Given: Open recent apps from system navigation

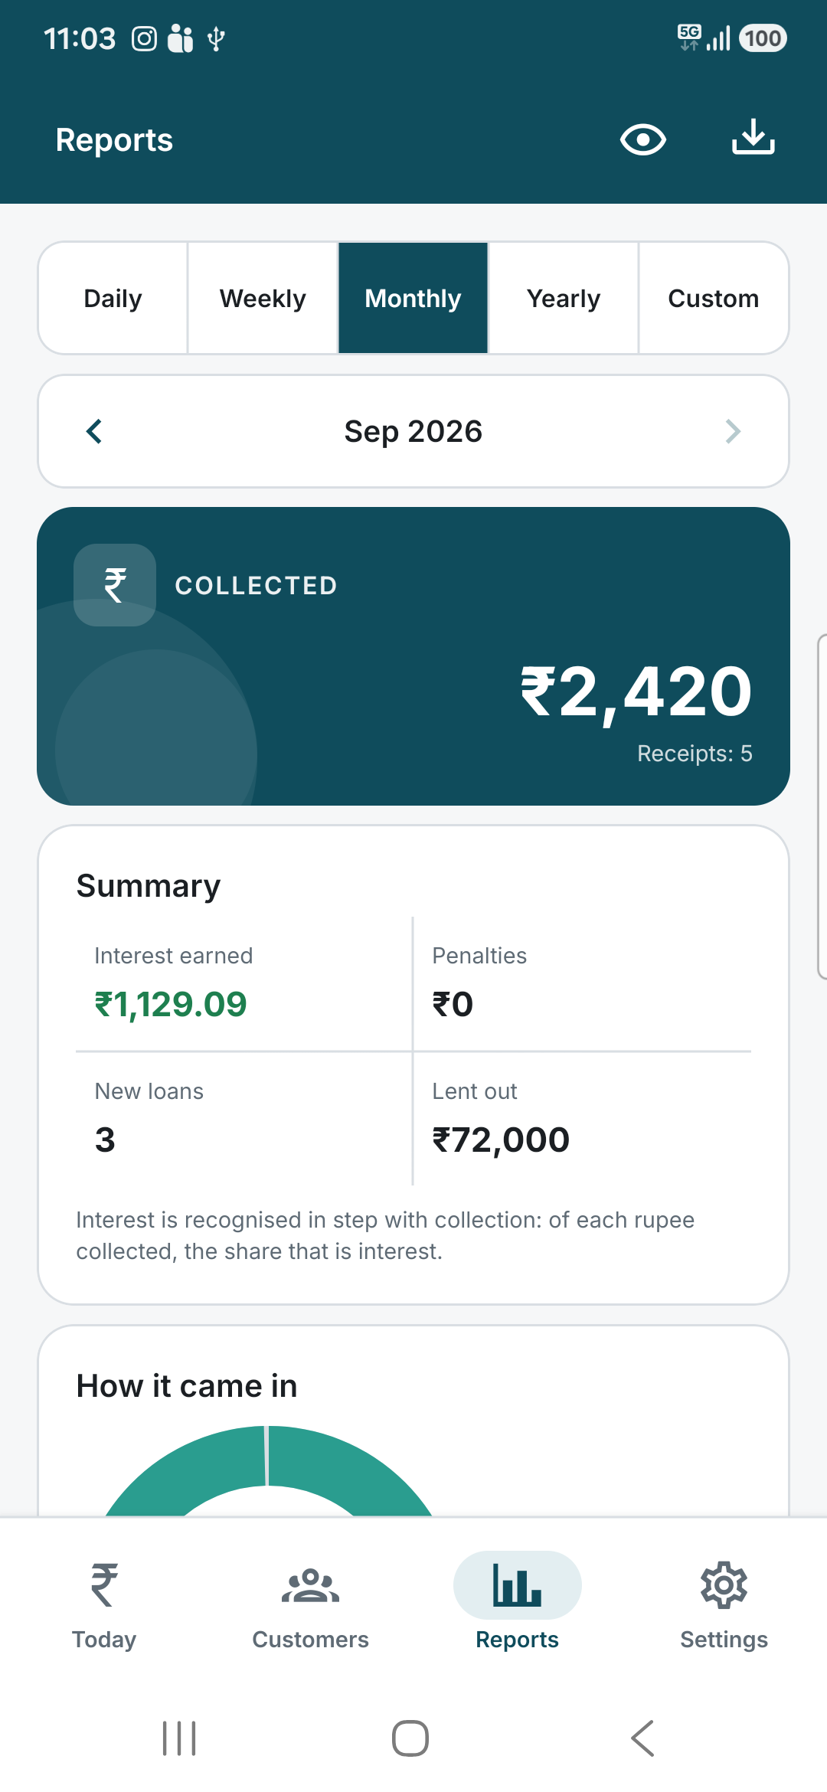Looking at the screenshot, I should 179,1738.
